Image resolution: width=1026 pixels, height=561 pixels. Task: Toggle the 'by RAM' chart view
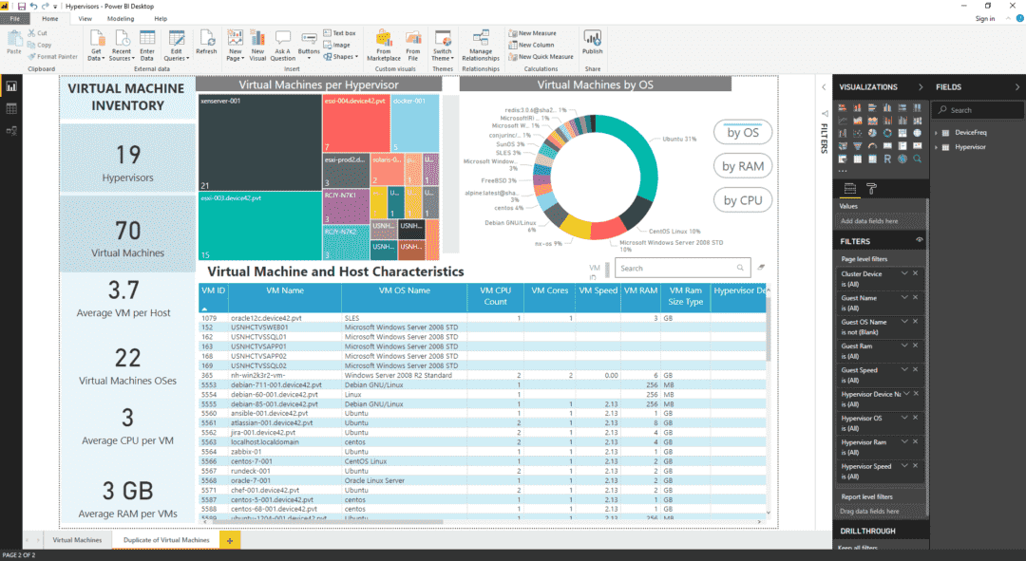[745, 165]
